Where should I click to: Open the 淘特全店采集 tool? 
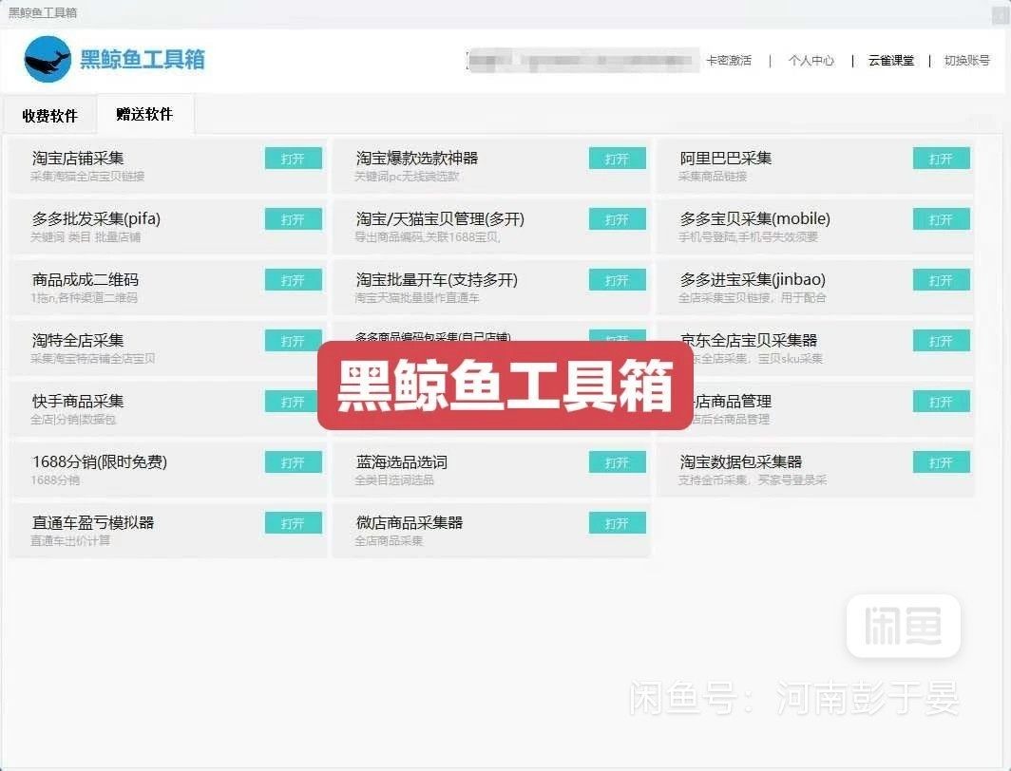point(294,341)
